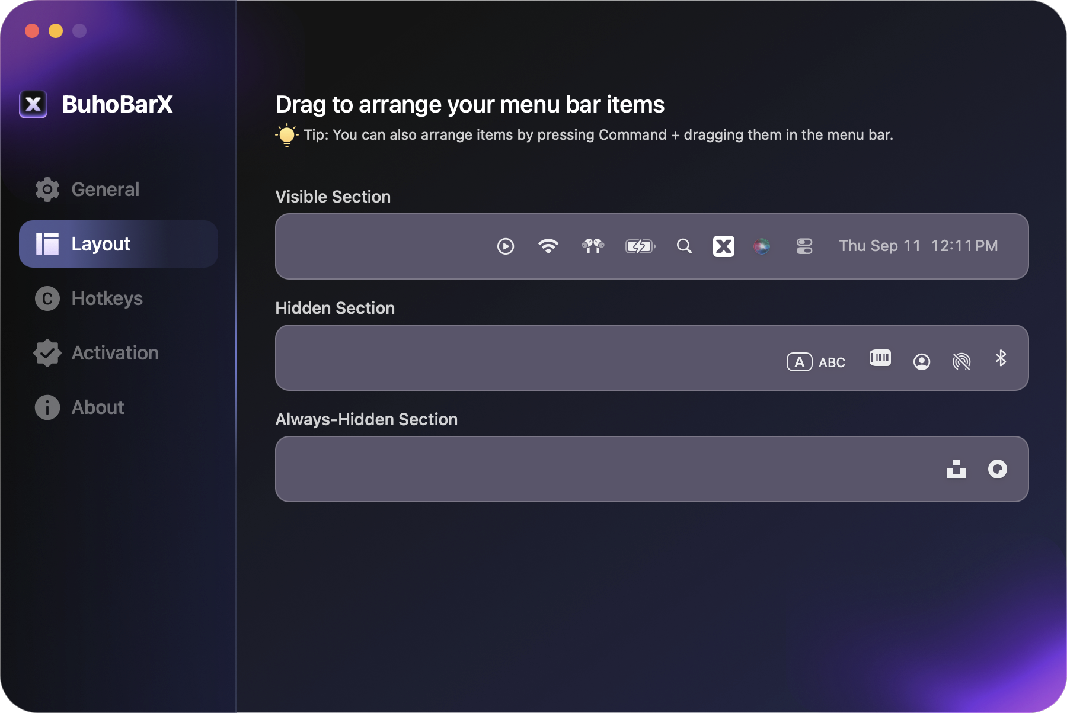Show the About page

click(x=119, y=407)
